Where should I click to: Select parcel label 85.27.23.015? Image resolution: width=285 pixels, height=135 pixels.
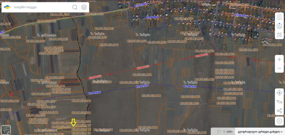226,103
